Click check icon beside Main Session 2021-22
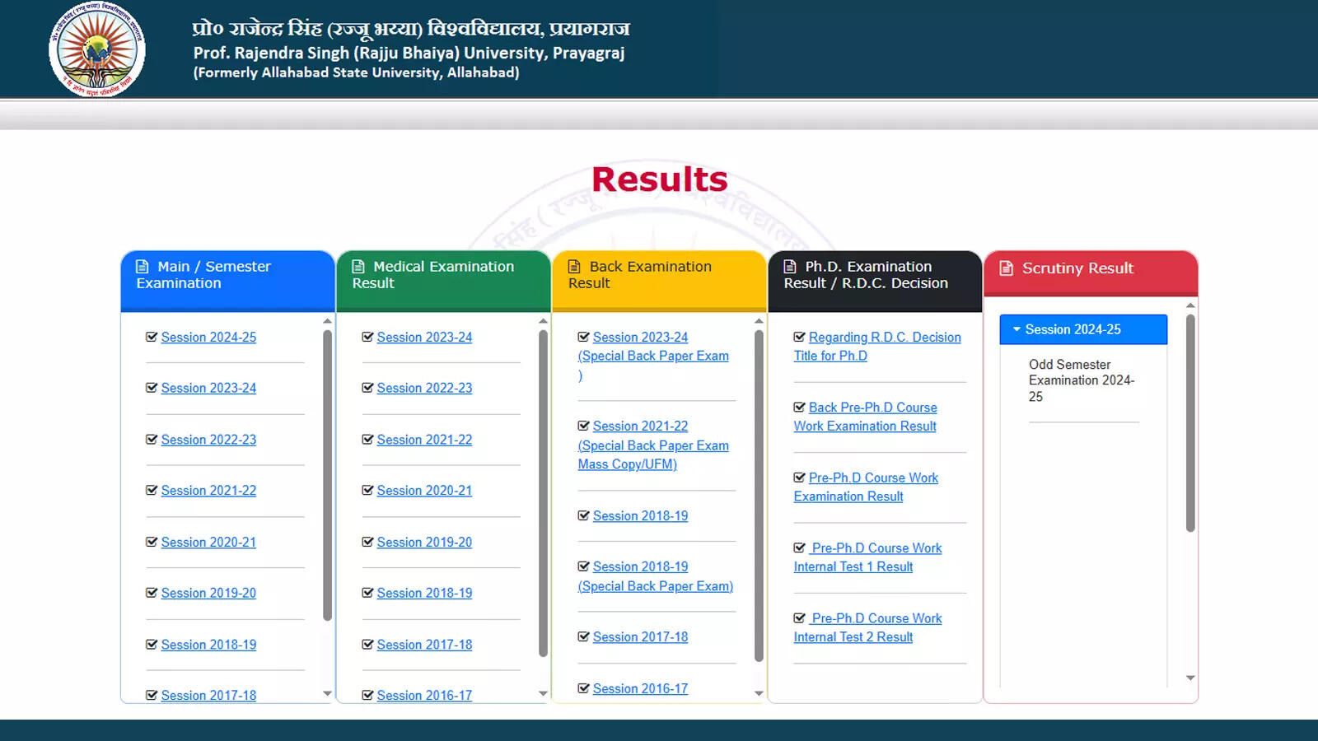Screen dimensions: 1318x741 coord(152,490)
